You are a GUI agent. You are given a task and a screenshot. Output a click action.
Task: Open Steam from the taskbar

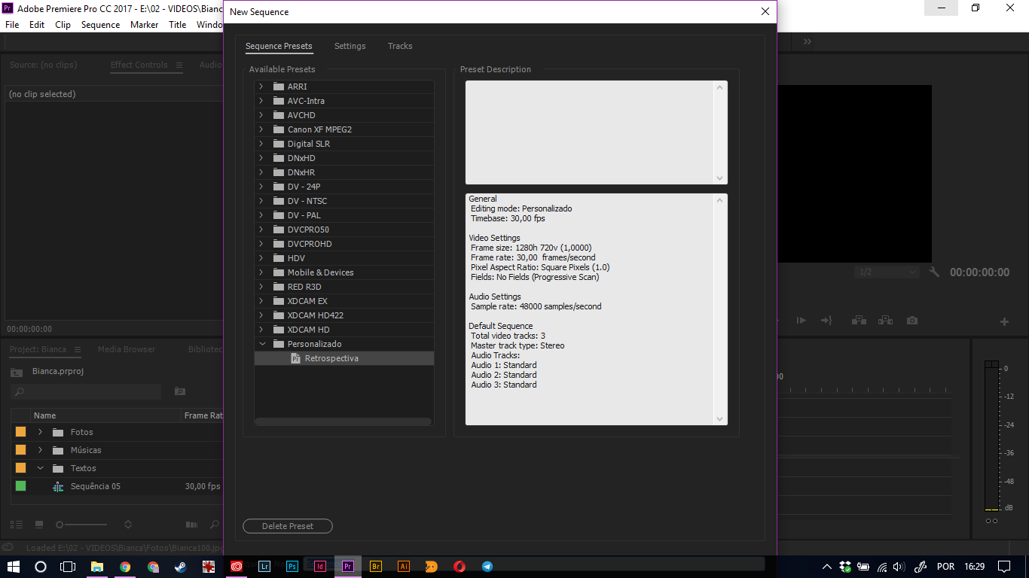click(x=181, y=567)
